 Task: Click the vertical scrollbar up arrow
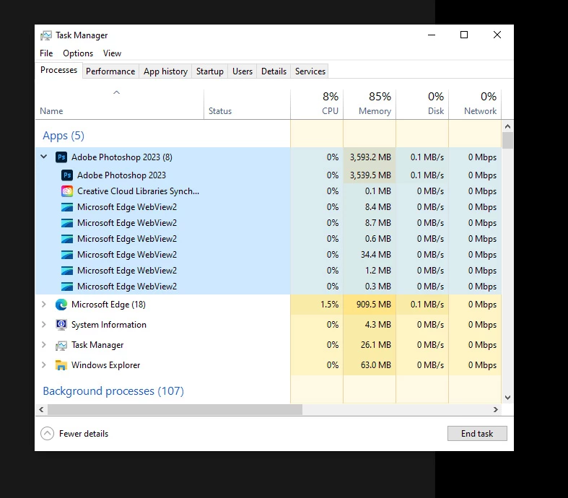pos(507,126)
